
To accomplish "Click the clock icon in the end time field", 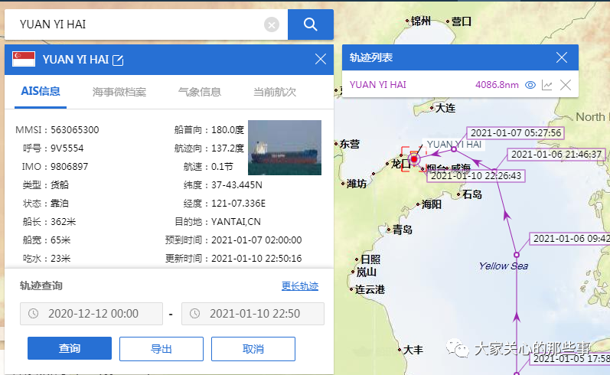I will [x=195, y=313].
